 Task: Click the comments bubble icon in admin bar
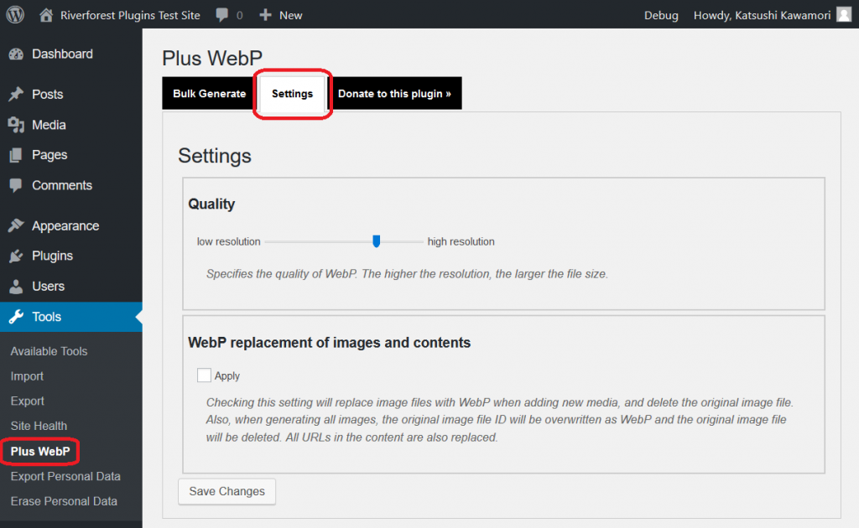coord(222,15)
